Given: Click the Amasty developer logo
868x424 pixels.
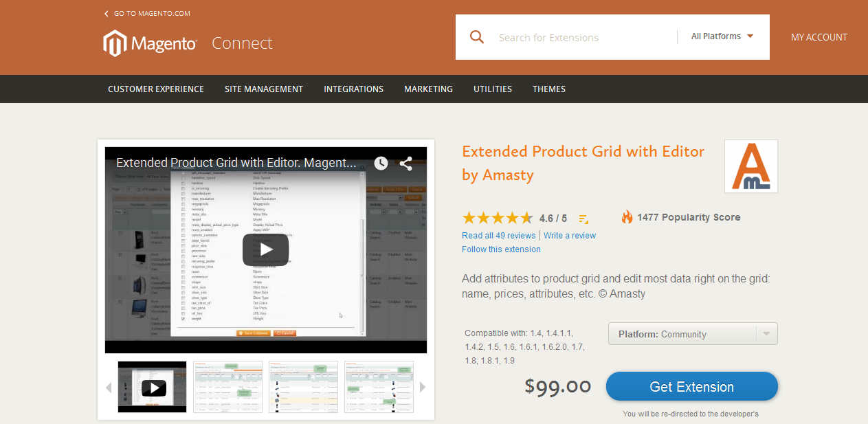Looking at the screenshot, I should [750, 166].
